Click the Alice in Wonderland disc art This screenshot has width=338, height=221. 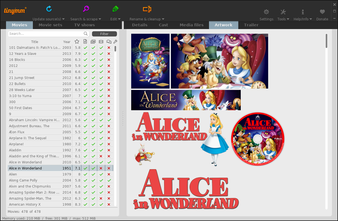pos(257,139)
